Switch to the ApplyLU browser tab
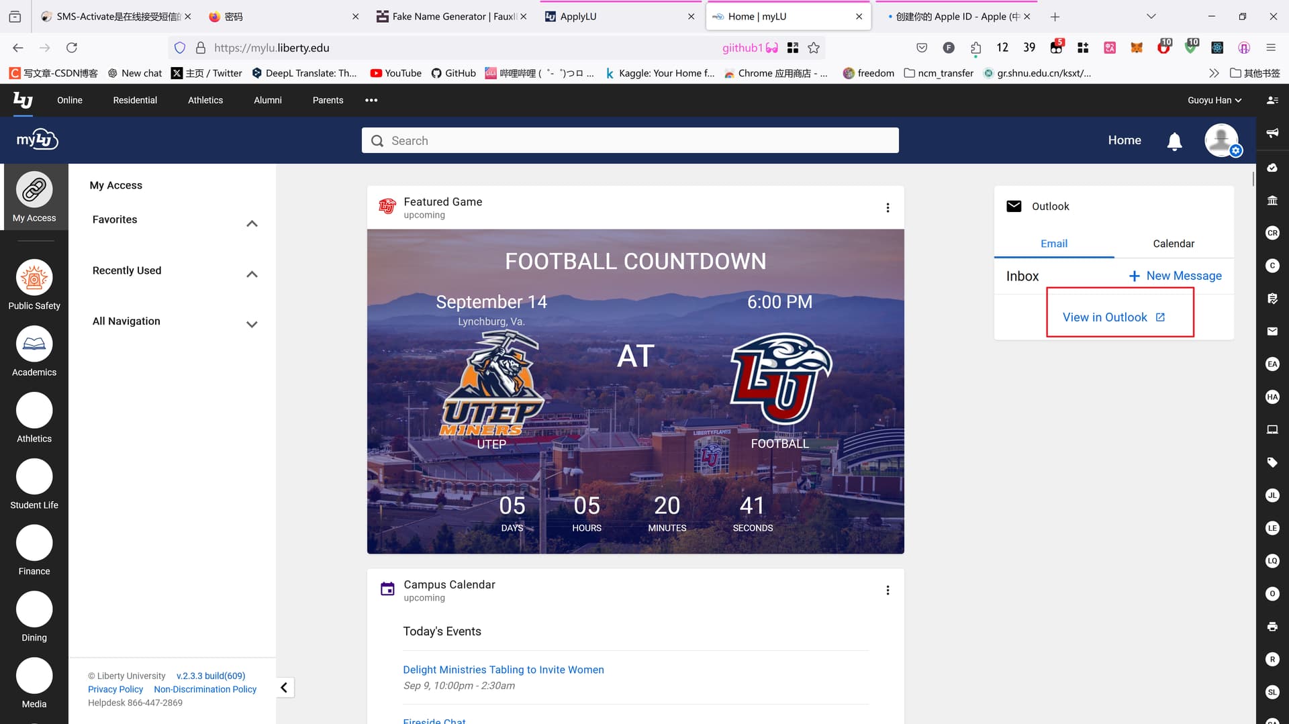 (619, 16)
